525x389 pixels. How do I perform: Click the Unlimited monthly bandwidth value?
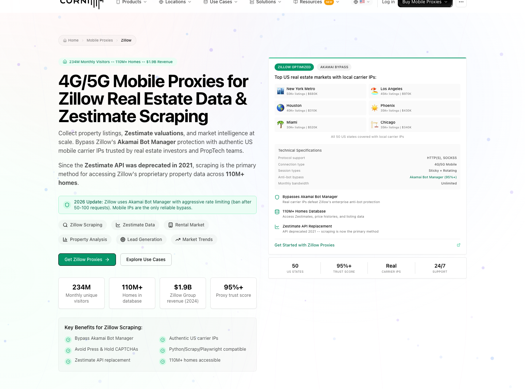pos(449,183)
